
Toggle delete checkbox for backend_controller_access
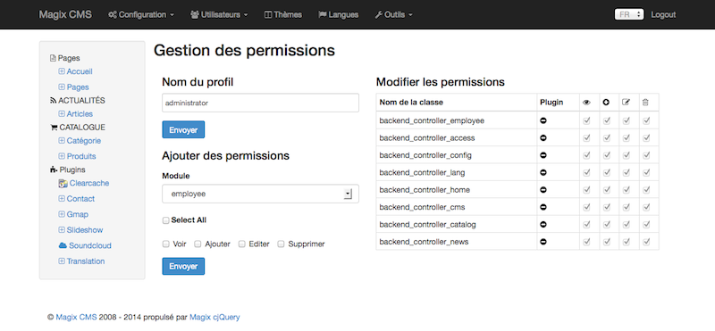[646, 138]
